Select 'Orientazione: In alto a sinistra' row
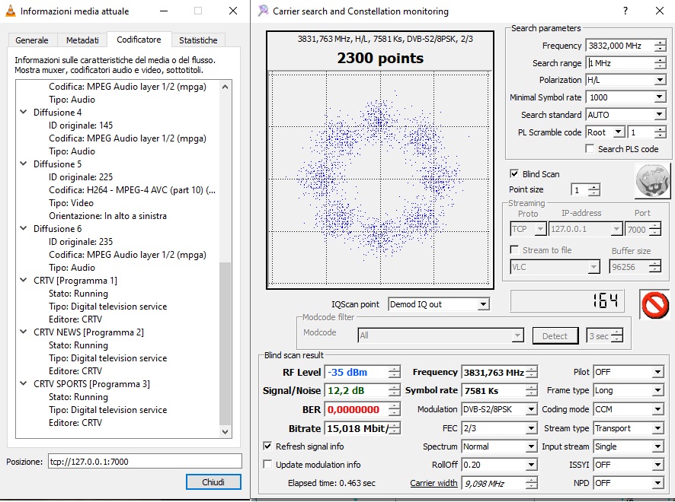675x502 pixels. coord(107,216)
